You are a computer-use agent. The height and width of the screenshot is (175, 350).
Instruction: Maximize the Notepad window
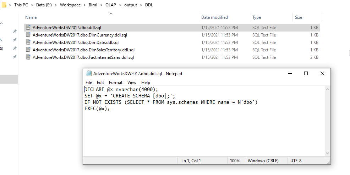[x=306, y=74]
